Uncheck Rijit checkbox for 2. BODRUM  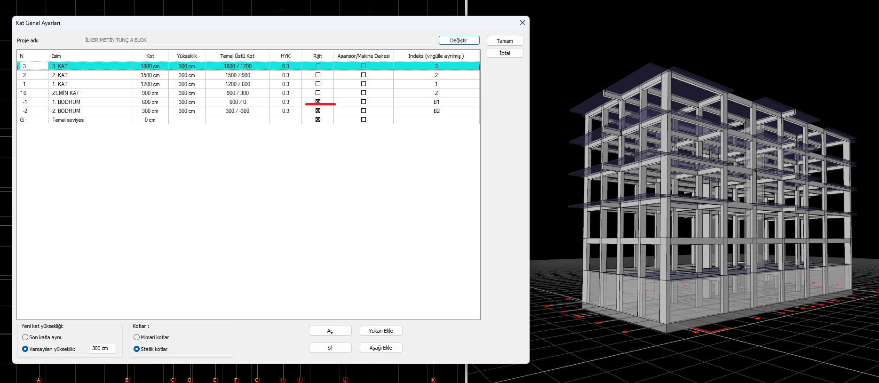318,111
